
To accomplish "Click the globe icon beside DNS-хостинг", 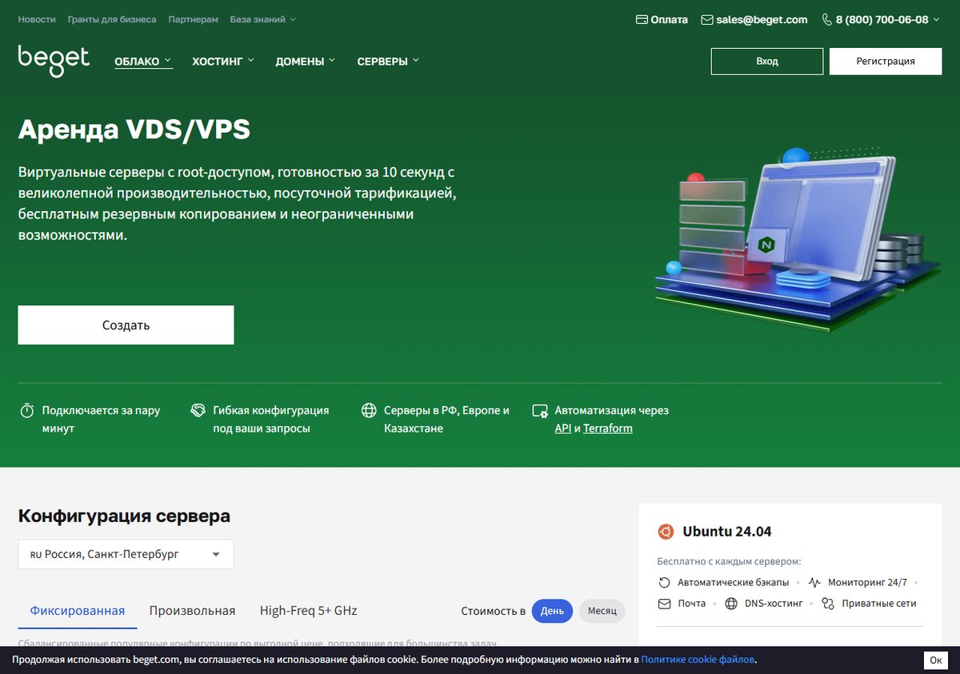I will 731,604.
